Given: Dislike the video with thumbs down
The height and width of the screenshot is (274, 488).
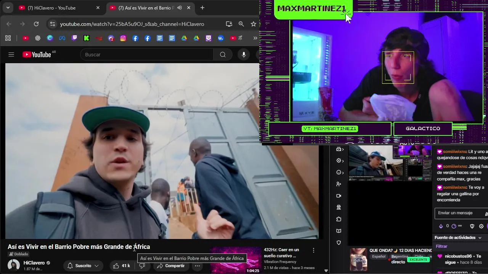Looking at the screenshot, I should pos(142,266).
